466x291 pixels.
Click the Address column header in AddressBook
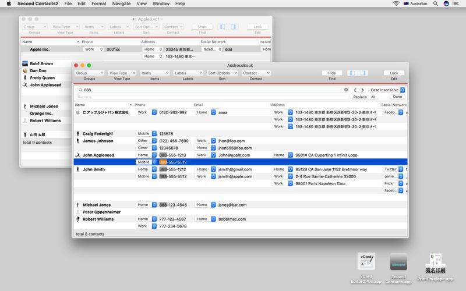(x=278, y=105)
